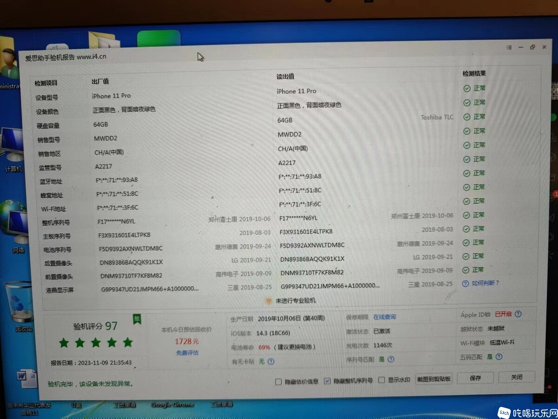Enable the 显示水印 checkbox
Screen dimensions: 558x419
(381, 380)
